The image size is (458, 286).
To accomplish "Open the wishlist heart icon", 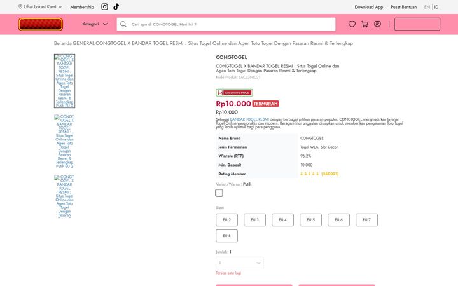I will pos(352,24).
